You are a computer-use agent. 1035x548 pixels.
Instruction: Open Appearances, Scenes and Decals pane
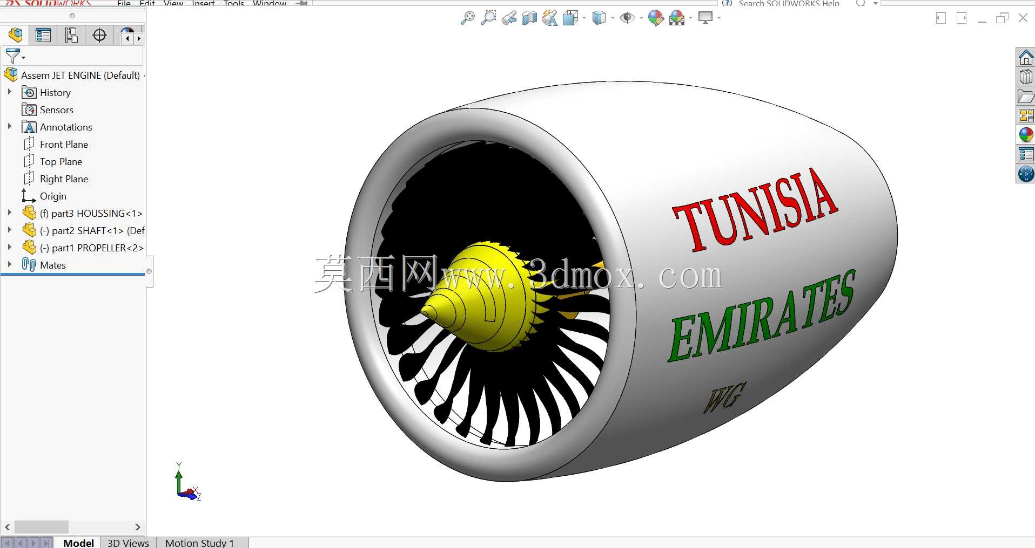pyautogui.click(x=1026, y=135)
